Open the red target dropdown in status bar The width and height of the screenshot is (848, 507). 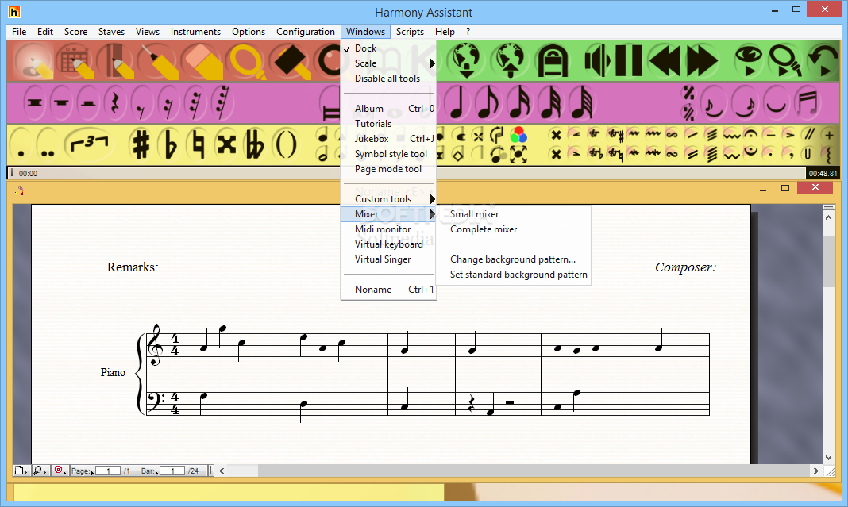coord(60,471)
